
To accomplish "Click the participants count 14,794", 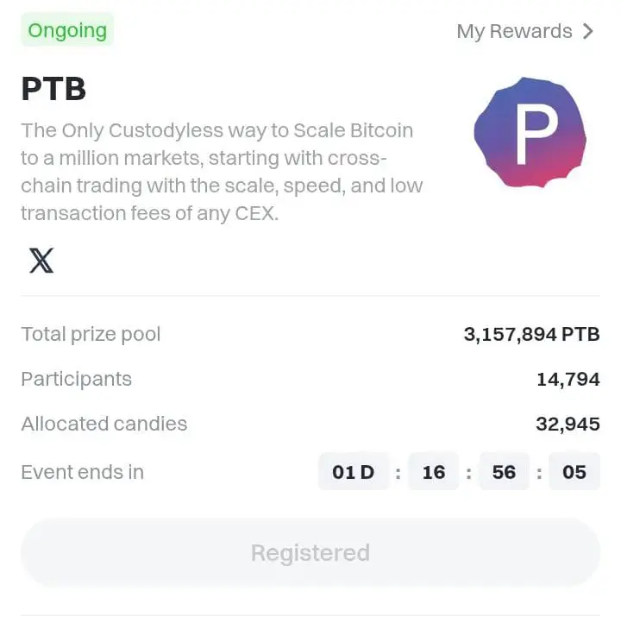I will click(x=568, y=379).
